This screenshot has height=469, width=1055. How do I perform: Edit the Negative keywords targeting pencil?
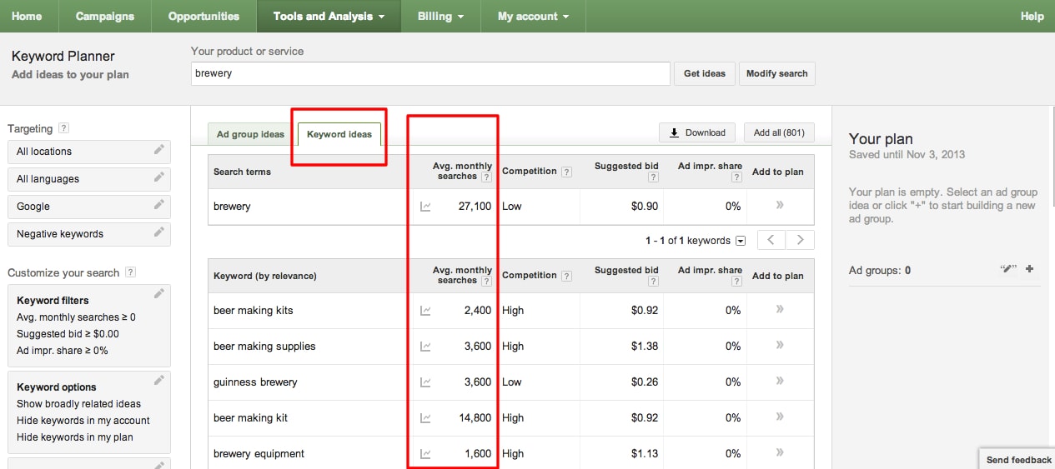click(x=159, y=232)
